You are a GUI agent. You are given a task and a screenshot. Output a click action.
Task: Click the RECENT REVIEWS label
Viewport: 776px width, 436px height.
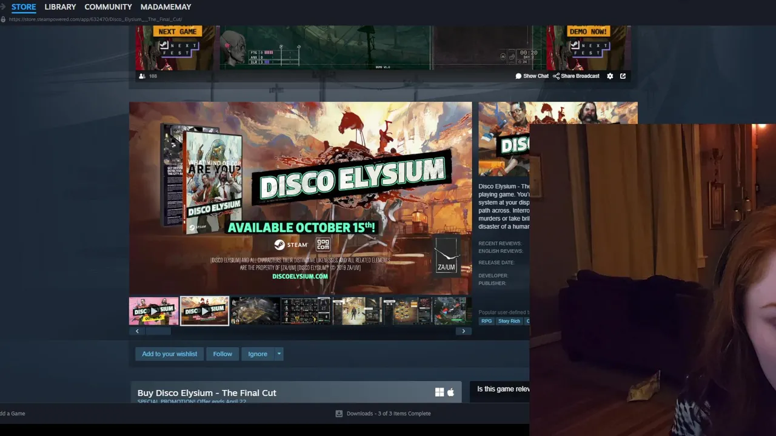(500, 243)
